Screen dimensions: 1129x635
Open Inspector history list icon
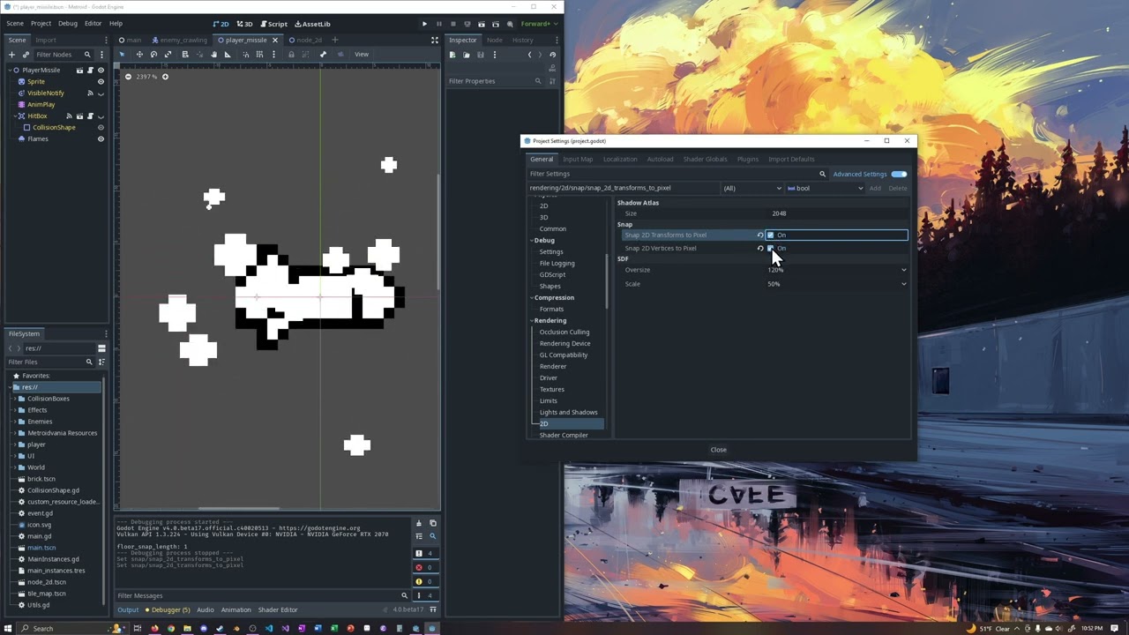click(x=552, y=55)
